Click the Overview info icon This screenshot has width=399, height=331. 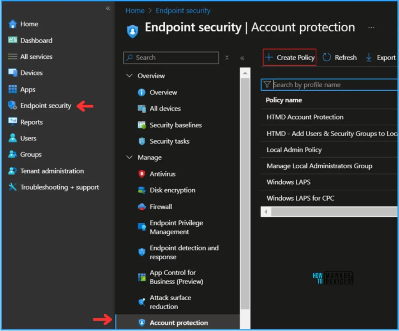(x=141, y=92)
